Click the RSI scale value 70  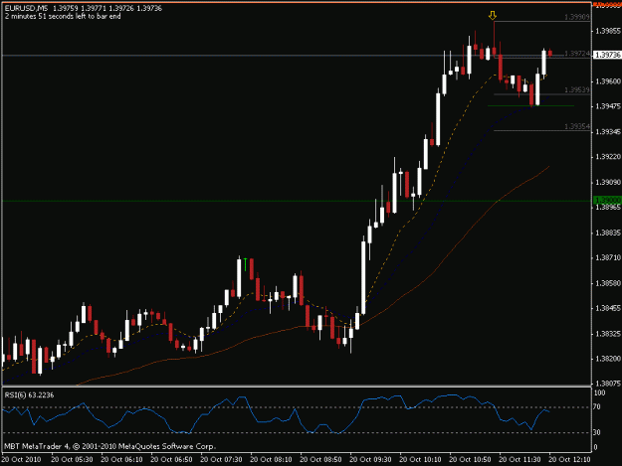tap(597, 407)
